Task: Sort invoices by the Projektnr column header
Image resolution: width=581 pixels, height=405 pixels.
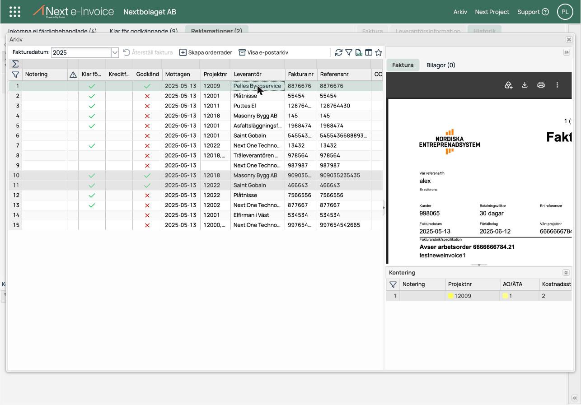Action: point(216,74)
